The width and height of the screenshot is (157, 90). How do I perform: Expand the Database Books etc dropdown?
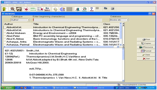128,20
